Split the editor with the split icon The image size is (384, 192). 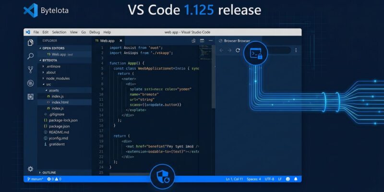[202, 41]
